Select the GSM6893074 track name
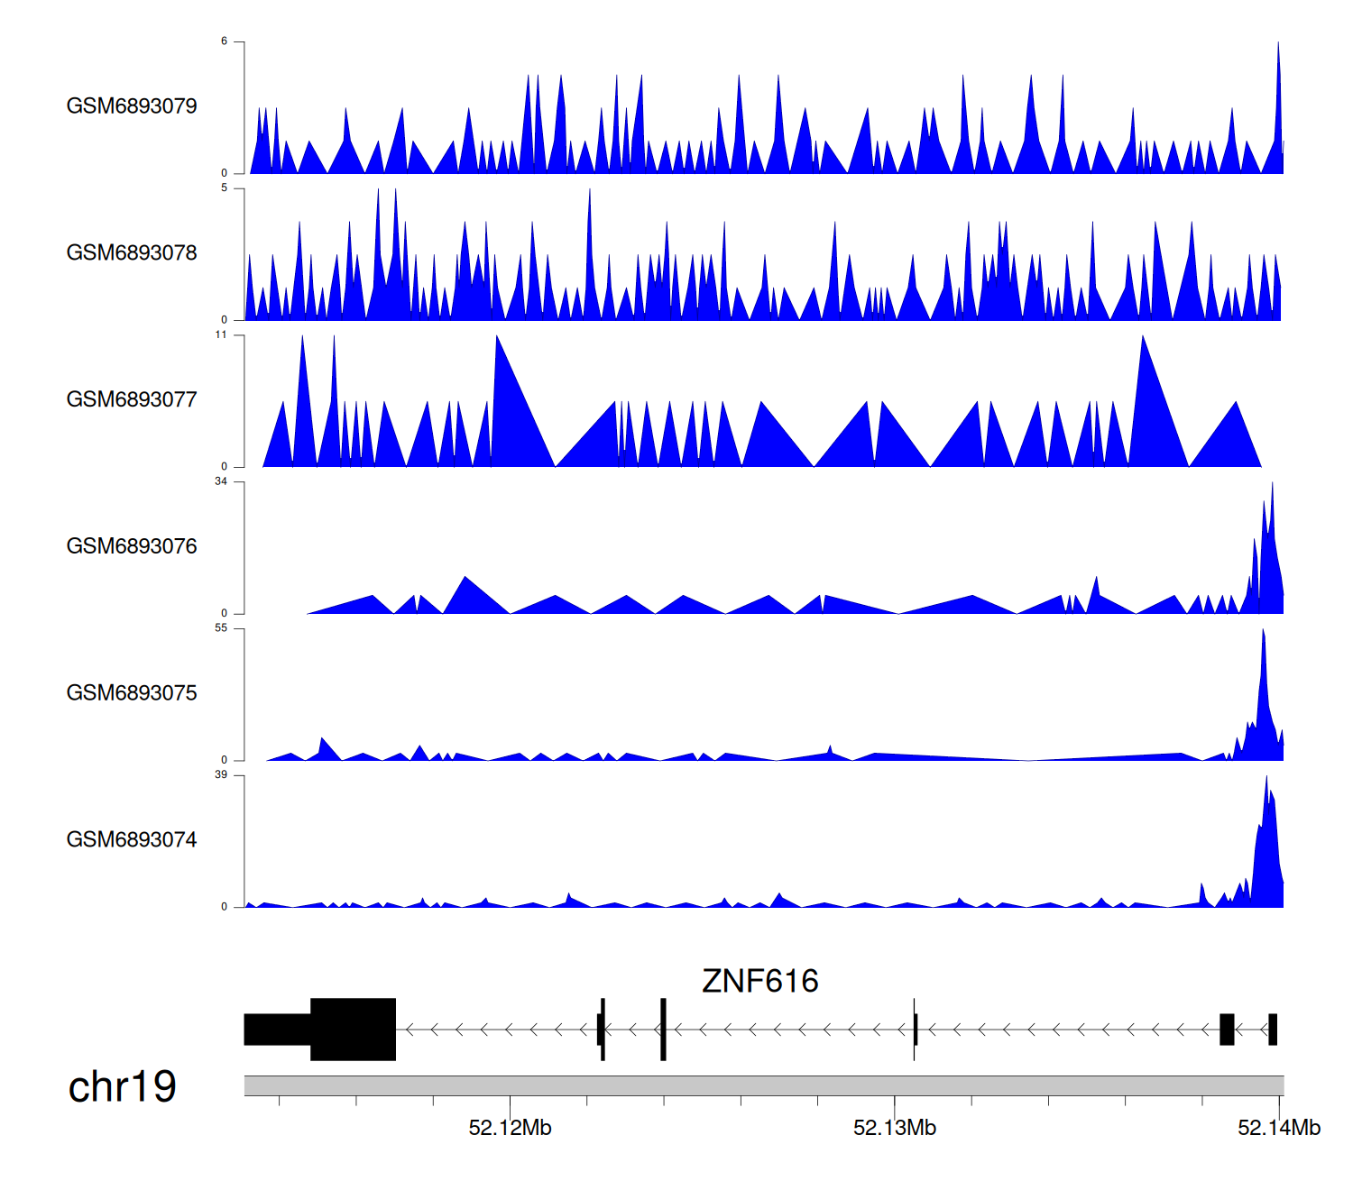 pos(132,840)
